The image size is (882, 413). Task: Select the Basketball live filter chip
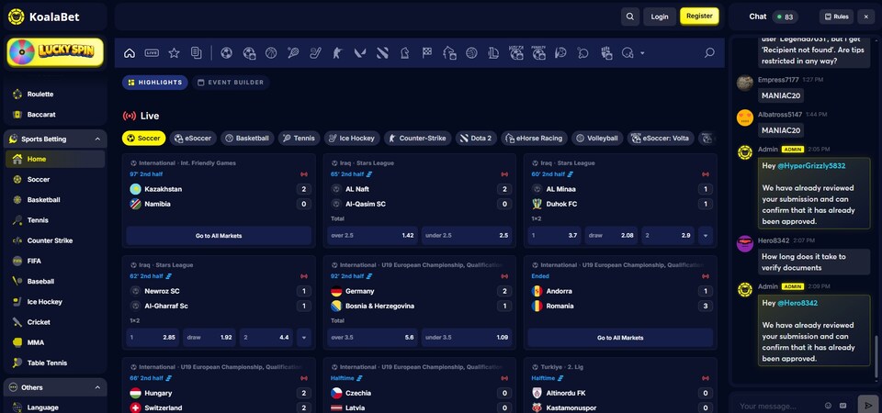(x=247, y=139)
